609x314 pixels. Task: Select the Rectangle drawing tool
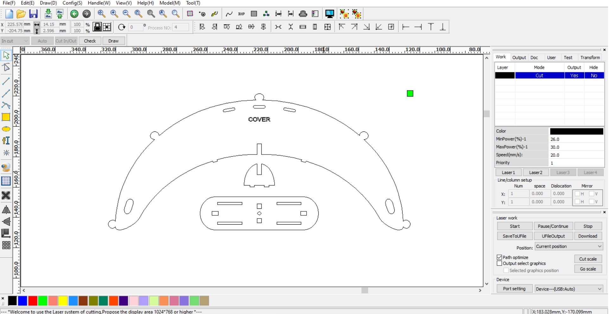(6, 117)
